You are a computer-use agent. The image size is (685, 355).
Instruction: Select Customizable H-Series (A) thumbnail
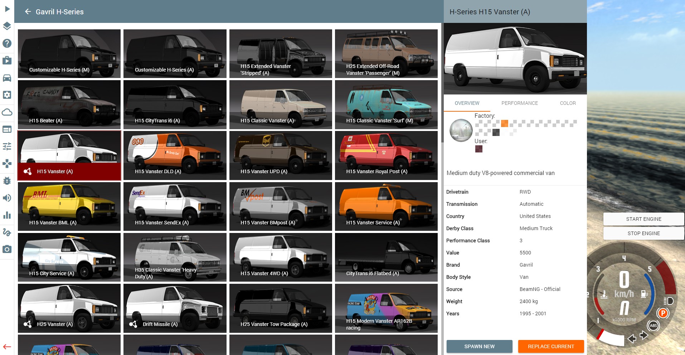pyautogui.click(x=175, y=54)
